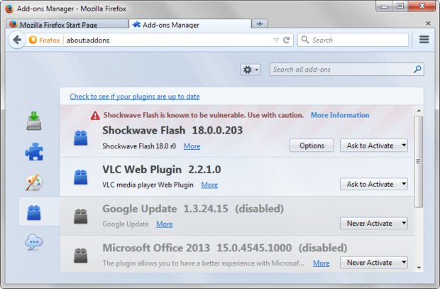Click Check to see if plugins are up to date
Screen dimensions: 440x289
pyautogui.click(x=134, y=96)
